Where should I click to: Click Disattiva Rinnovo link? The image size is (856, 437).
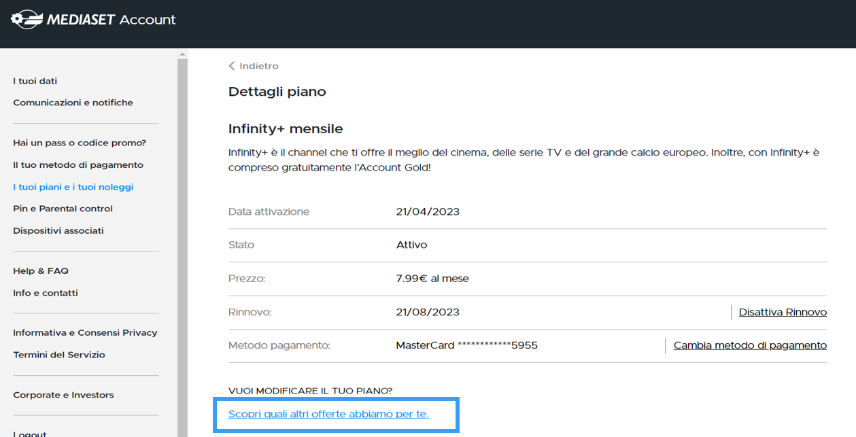pyautogui.click(x=783, y=312)
